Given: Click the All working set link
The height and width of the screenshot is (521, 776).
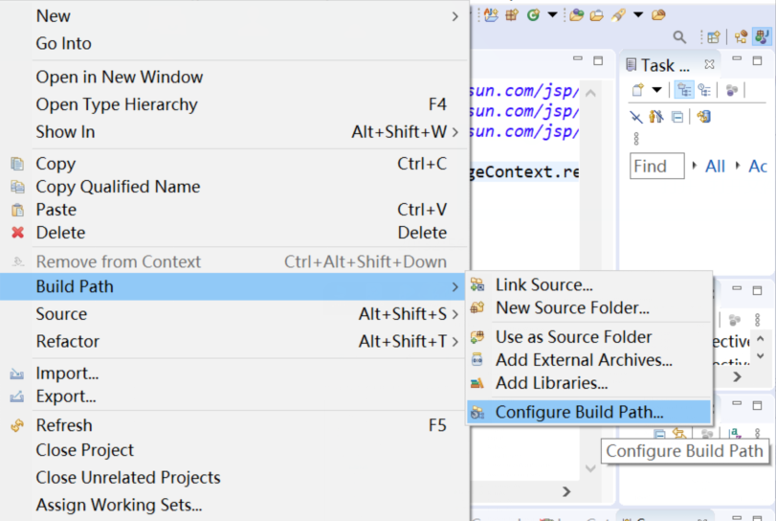Looking at the screenshot, I should (715, 166).
